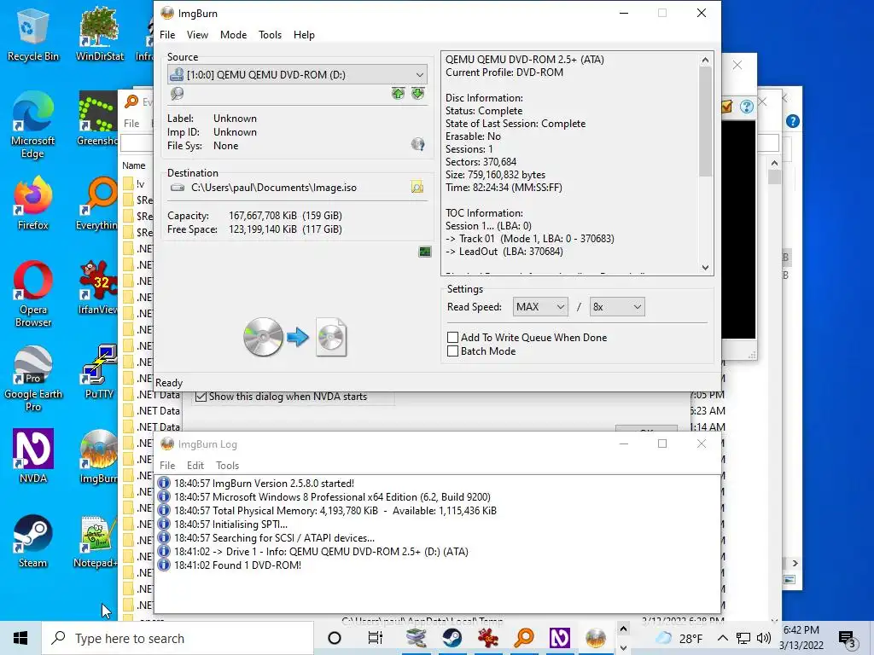Click ImgBurn icon in taskbar
Image resolution: width=874 pixels, height=655 pixels.
tap(595, 638)
